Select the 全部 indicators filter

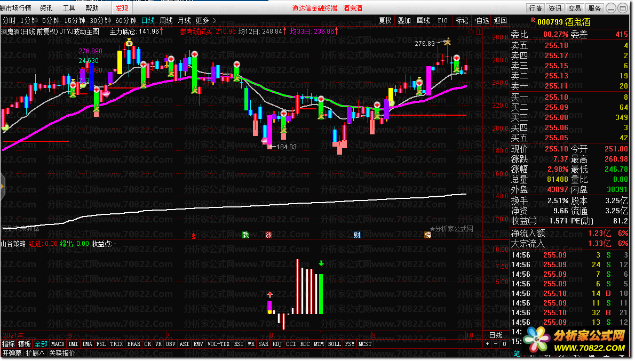pyautogui.click(x=41, y=344)
